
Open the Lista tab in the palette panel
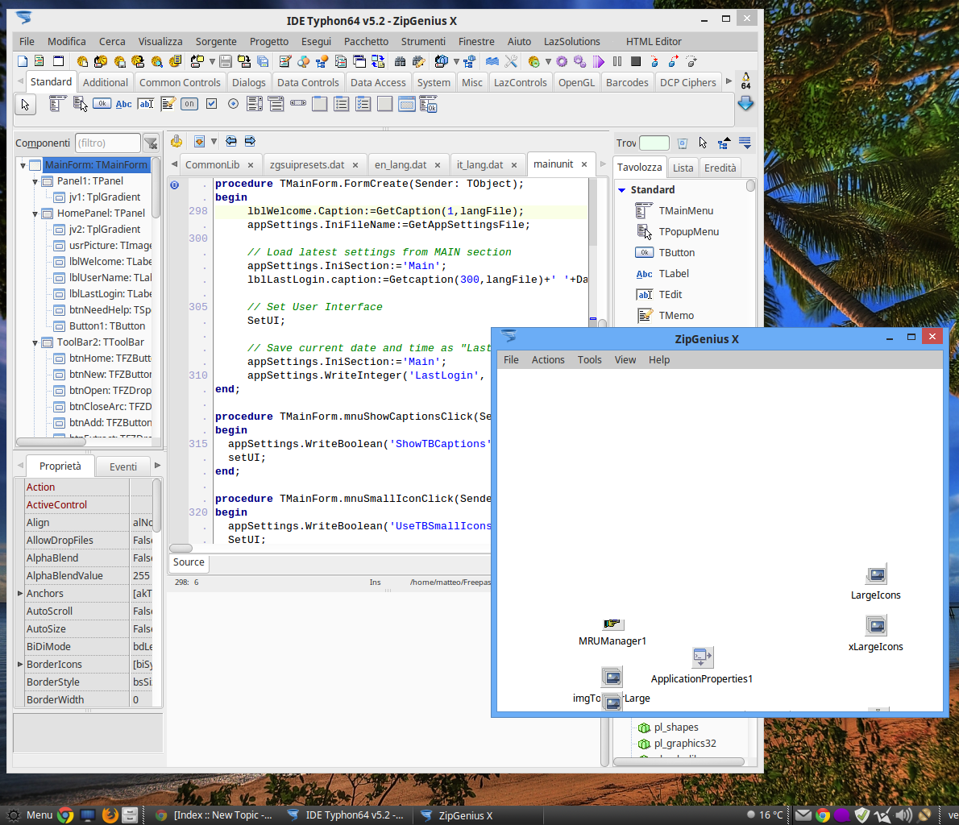point(683,168)
